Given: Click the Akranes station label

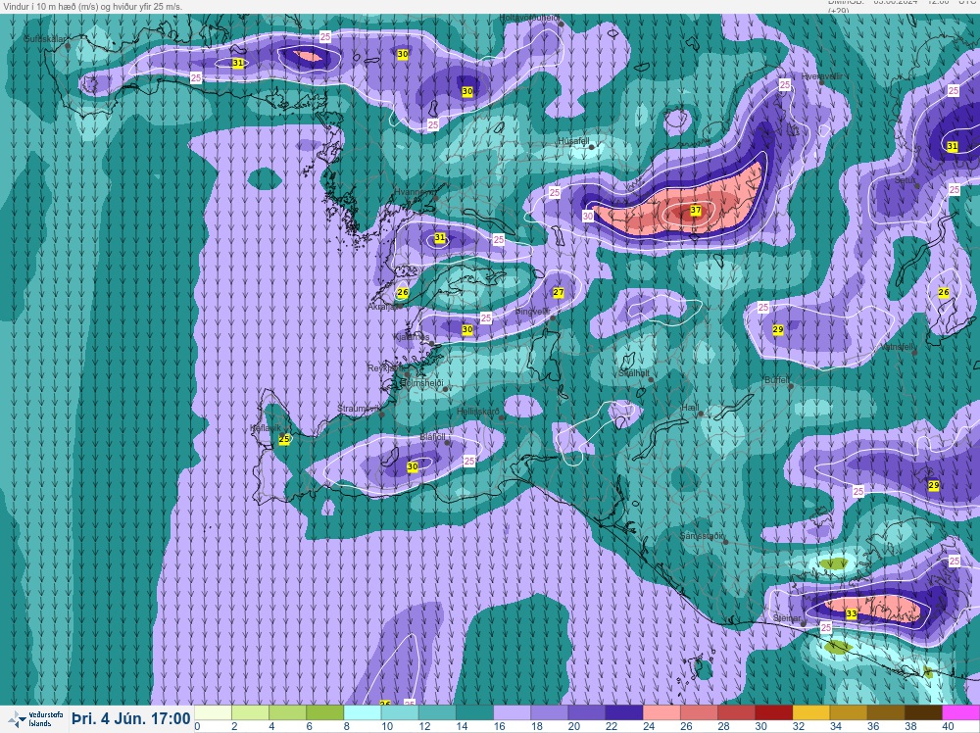Looking at the screenshot, I should (x=384, y=307).
